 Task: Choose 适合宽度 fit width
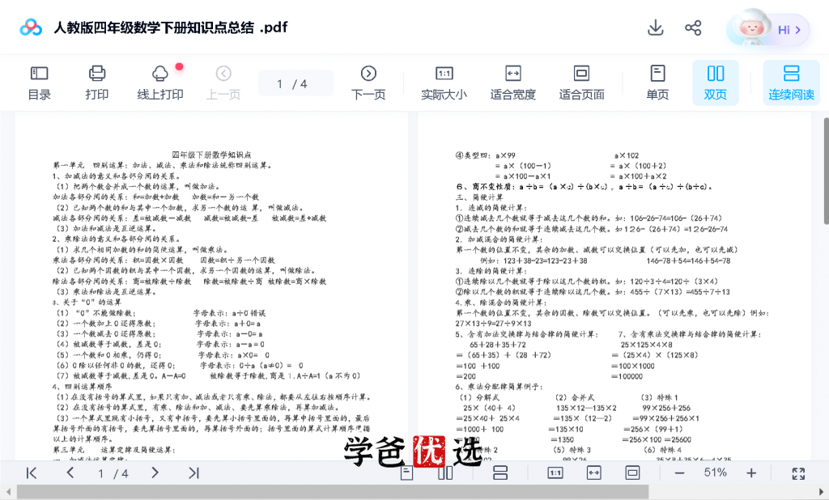point(512,83)
